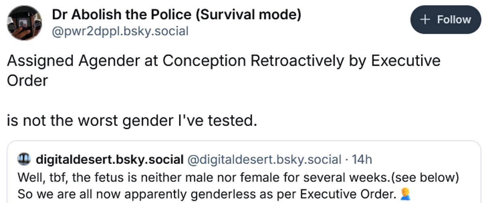Click the gray @digitaldesert.bsky.social handle

pyautogui.click(x=264, y=160)
